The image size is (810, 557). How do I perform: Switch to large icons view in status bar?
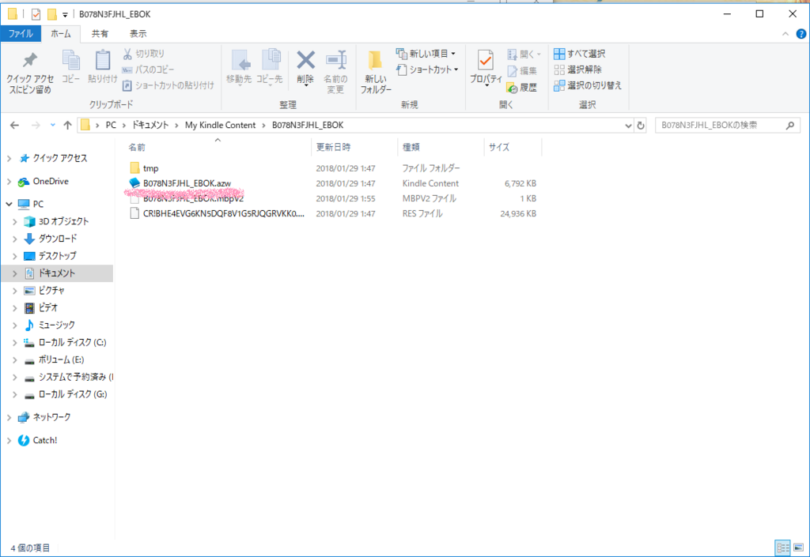(x=799, y=548)
